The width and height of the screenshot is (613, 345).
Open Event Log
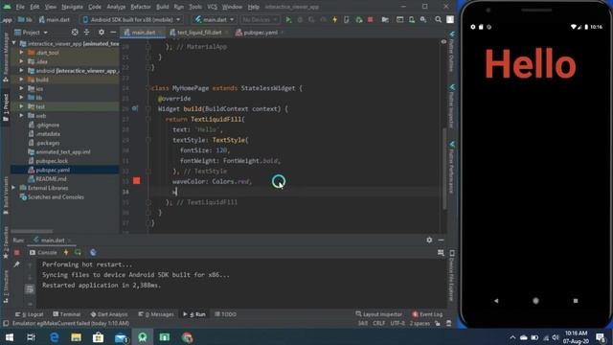[x=427, y=314]
